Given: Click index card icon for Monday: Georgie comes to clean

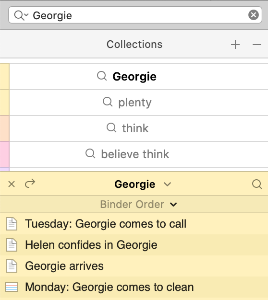Looking at the screenshot, I should [x=12, y=287].
